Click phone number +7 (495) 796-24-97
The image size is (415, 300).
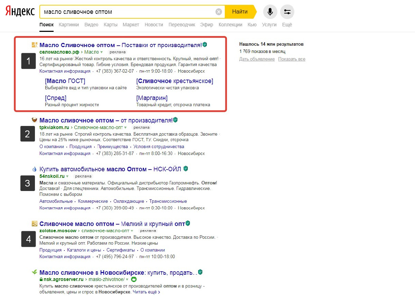[115, 257]
